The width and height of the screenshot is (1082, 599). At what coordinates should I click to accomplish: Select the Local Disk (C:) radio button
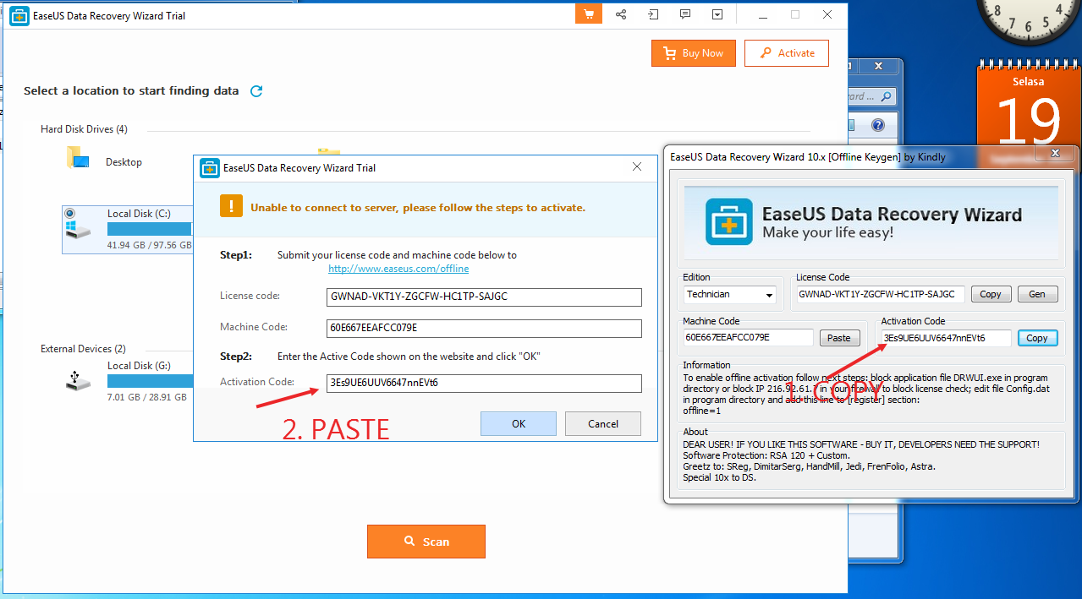point(69,212)
